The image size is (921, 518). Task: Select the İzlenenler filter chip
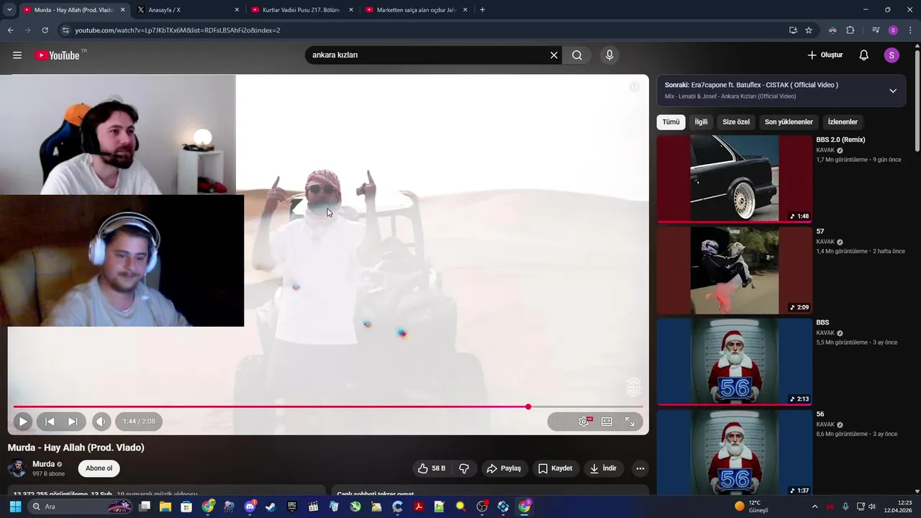[843, 122]
